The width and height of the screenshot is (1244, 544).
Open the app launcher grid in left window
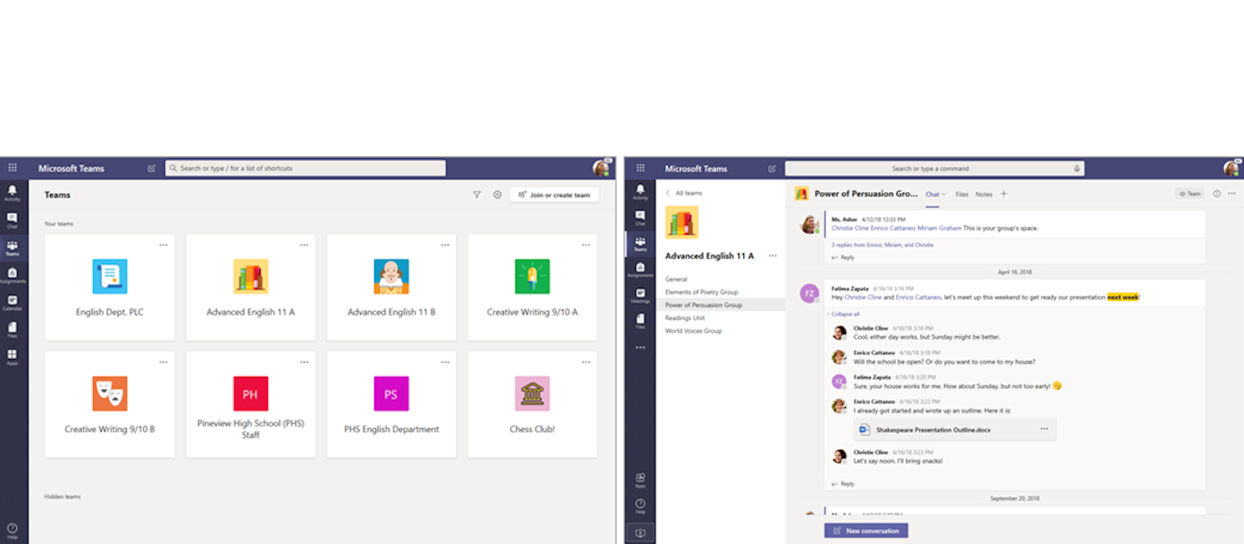tap(12, 168)
